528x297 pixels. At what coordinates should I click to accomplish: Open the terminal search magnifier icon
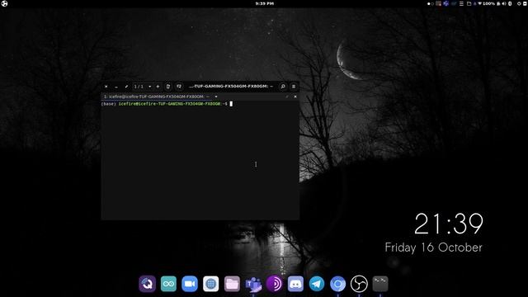283,87
